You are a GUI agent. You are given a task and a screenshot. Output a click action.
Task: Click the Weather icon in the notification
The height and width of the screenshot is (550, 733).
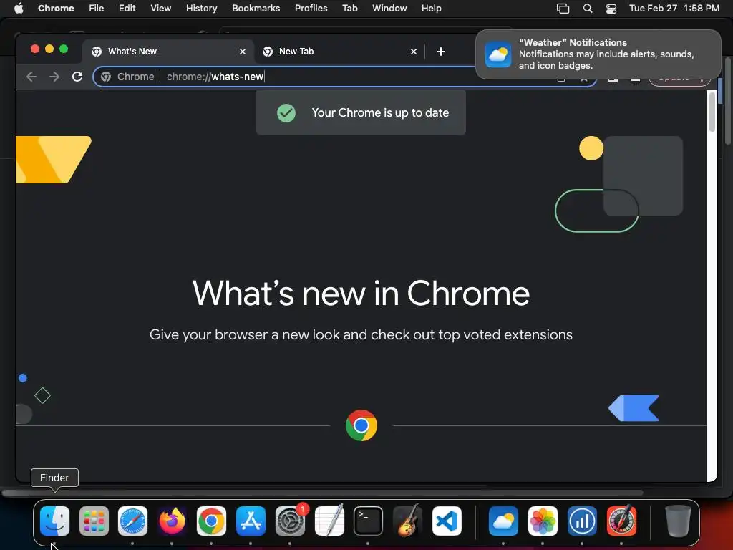tap(498, 54)
